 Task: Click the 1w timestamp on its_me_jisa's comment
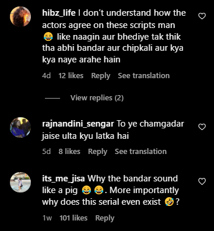point(47,218)
